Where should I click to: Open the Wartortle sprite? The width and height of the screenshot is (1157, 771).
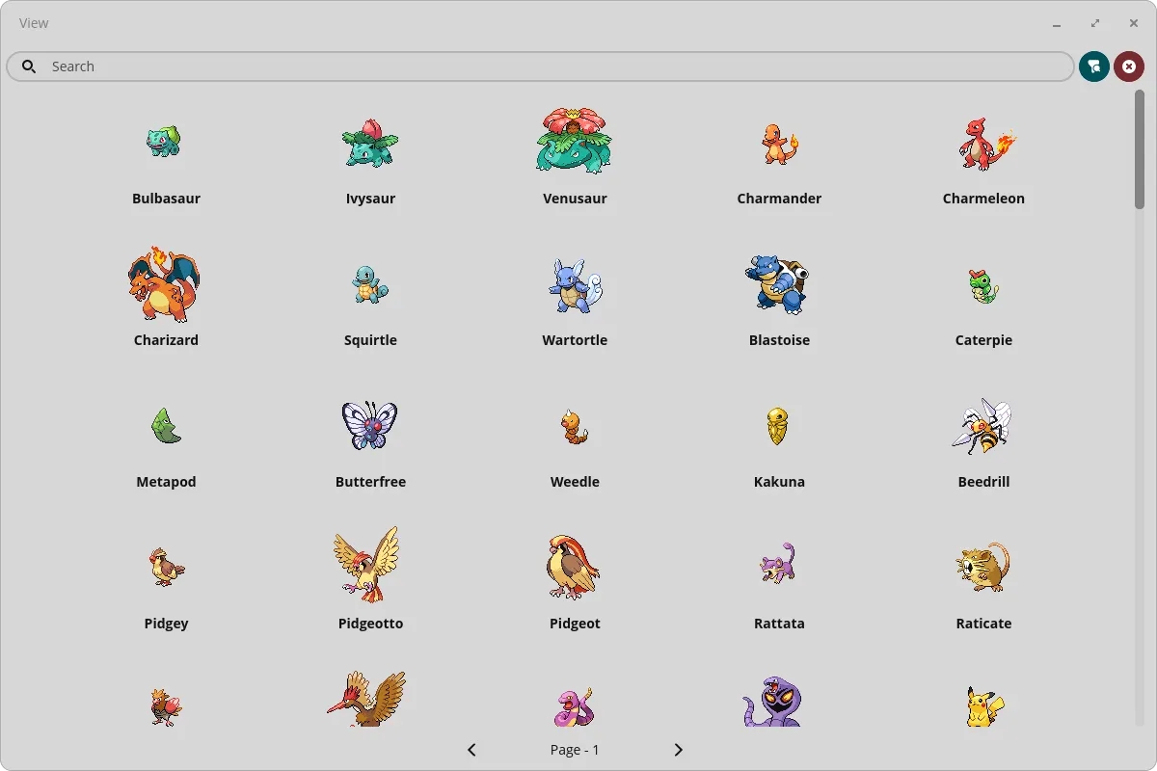click(x=575, y=285)
